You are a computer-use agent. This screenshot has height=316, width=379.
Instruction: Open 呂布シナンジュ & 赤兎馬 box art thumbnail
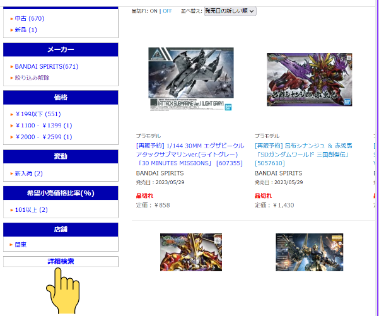pos(310,79)
